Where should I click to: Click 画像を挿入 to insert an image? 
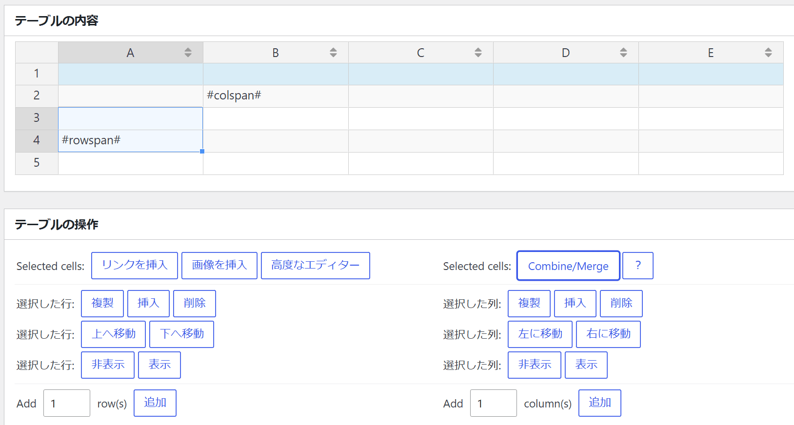(219, 266)
